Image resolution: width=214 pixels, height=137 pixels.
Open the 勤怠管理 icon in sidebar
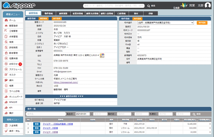tap(6, 53)
